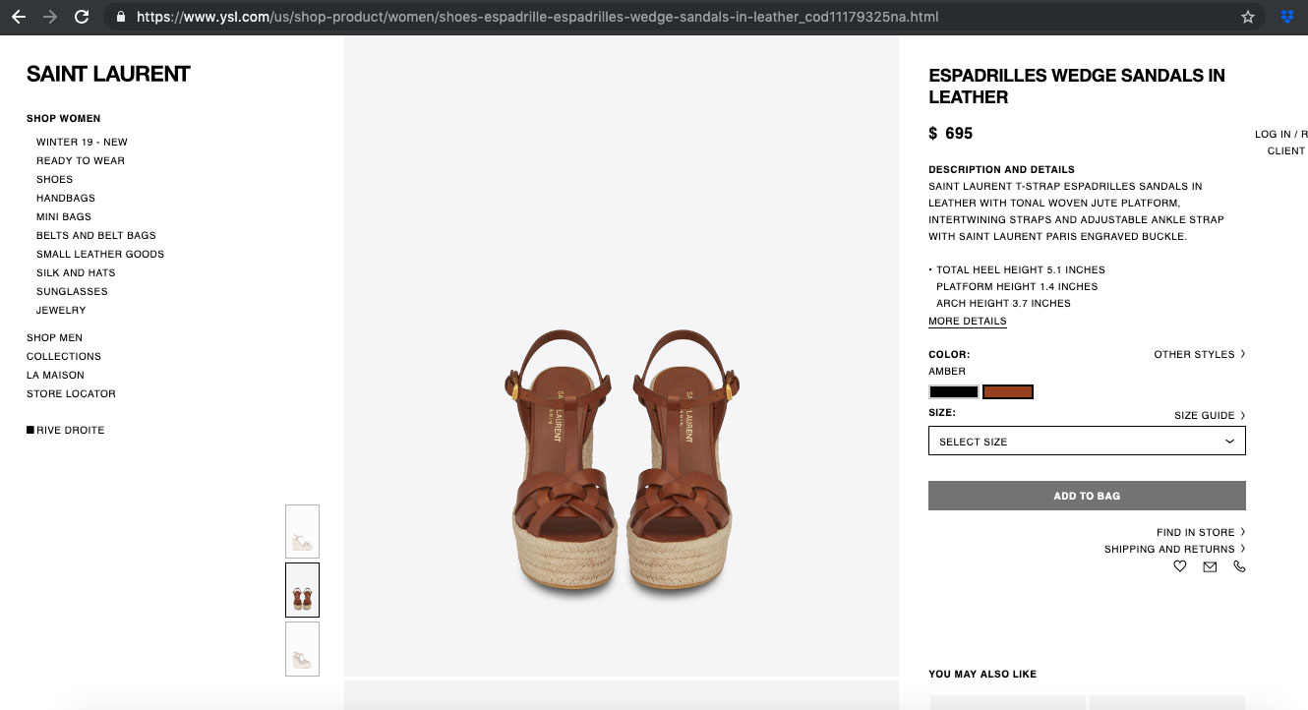This screenshot has width=1308, height=710.
Task: Open the Sunglasses category
Action: 72,291
